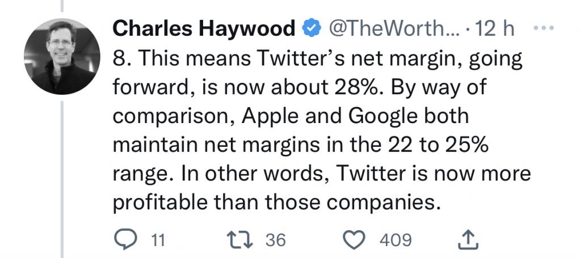Open the @TheWorth... handle link
This screenshot has height=258, width=581.
click(x=386, y=28)
